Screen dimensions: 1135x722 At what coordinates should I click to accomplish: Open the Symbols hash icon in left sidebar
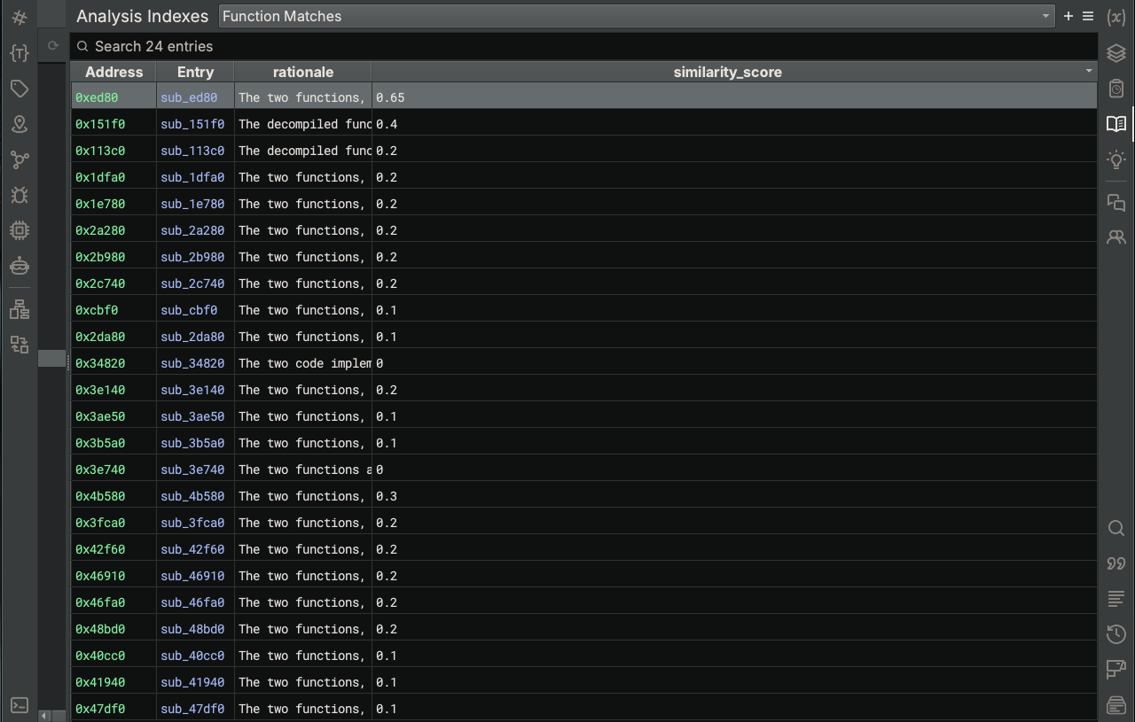(x=20, y=18)
